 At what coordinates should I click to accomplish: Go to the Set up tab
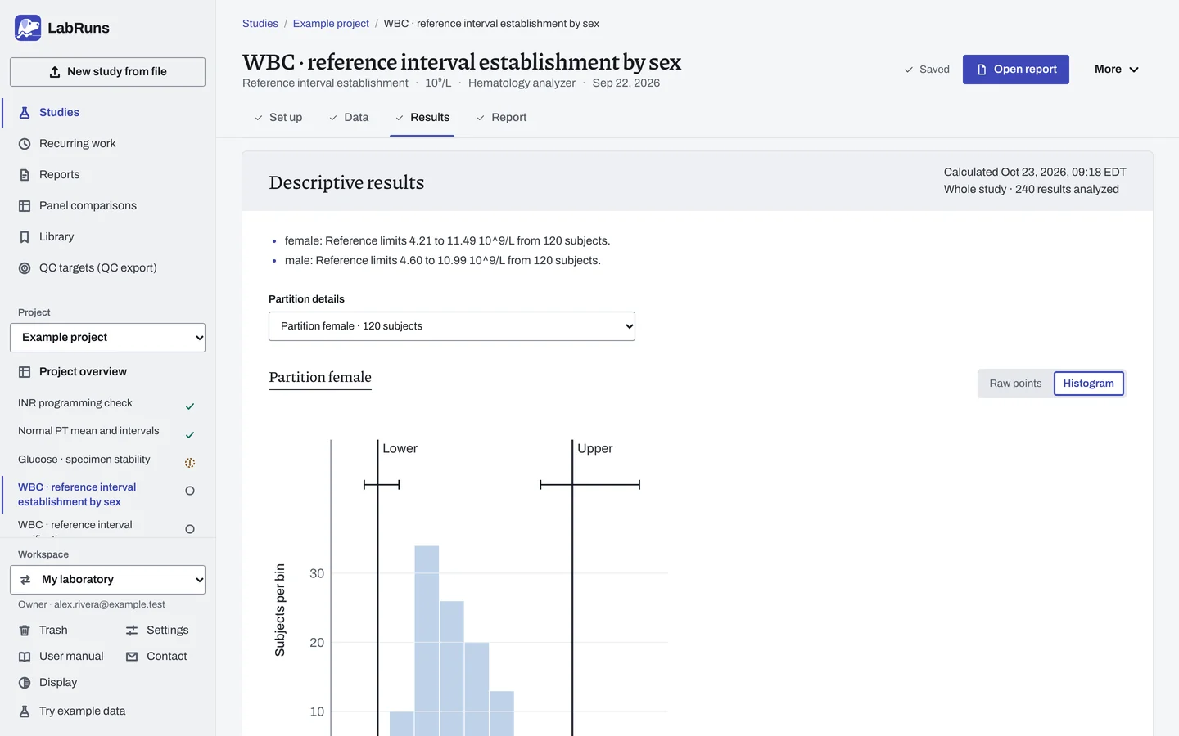tap(278, 118)
